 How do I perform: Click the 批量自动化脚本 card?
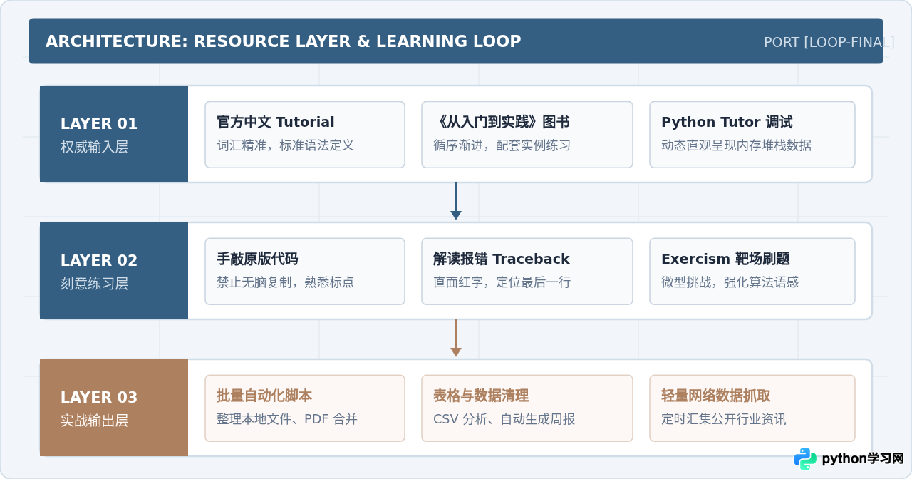[305, 408]
